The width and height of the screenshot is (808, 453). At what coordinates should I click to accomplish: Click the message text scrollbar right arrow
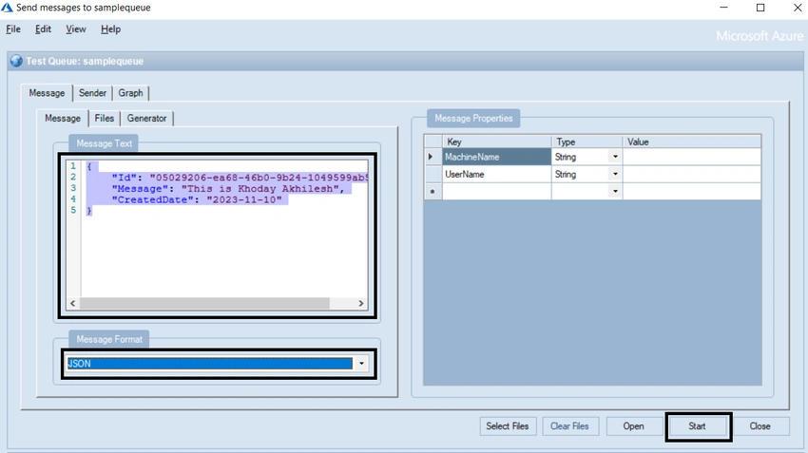pyautogui.click(x=360, y=303)
